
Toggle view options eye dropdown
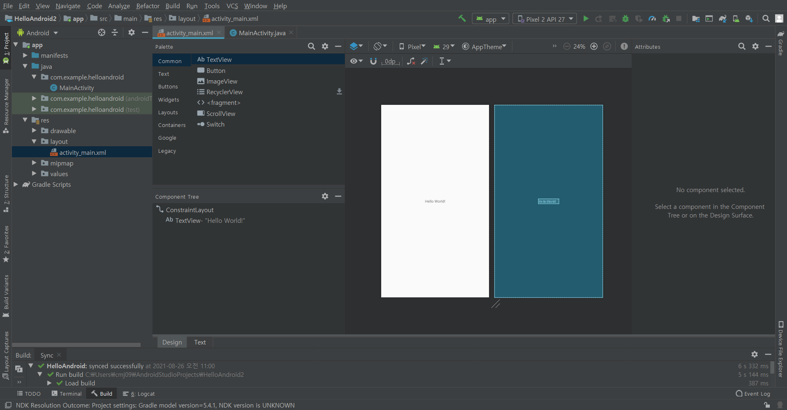(356, 61)
